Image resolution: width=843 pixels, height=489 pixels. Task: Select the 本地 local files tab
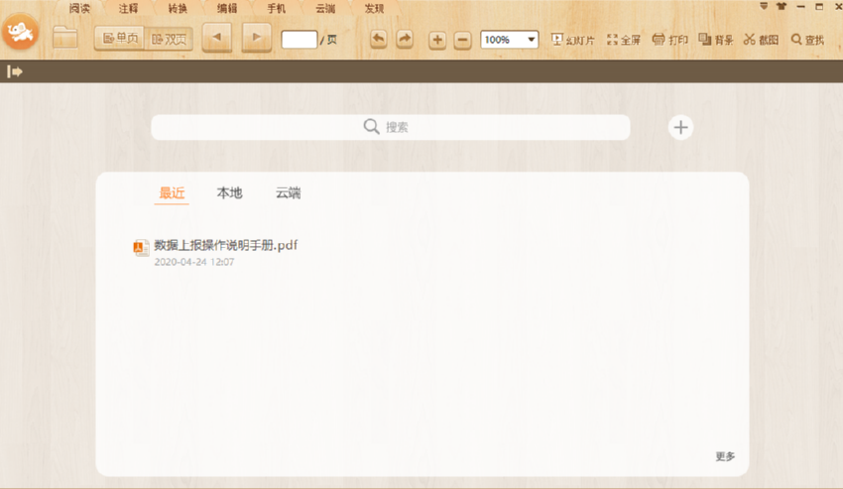[229, 192]
